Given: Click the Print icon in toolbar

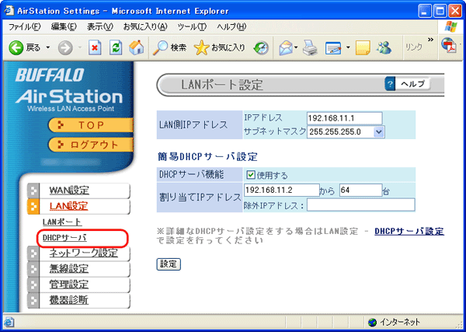Looking at the screenshot, I should coord(310,47).
